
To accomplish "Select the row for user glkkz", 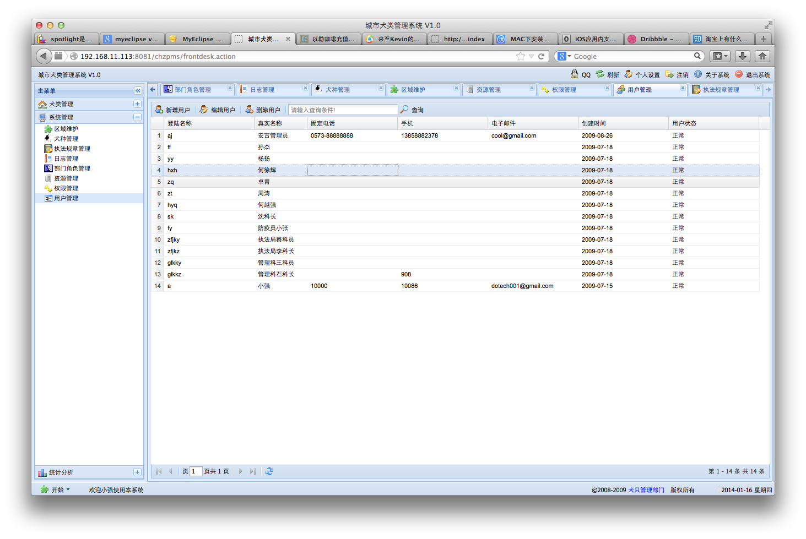I will click(x=455, y=274).
